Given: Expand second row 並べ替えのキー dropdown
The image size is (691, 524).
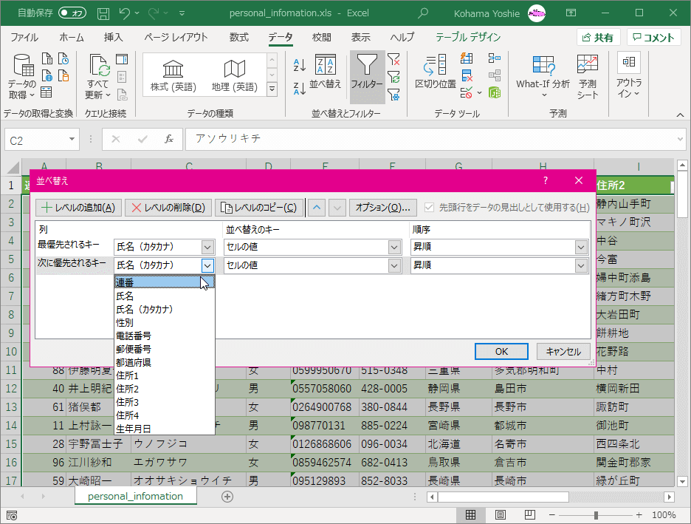Looking at the screenshot, I should coord(394,265).
